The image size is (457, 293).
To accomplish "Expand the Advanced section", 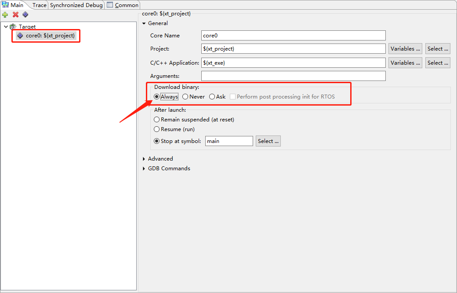I will coord(144,159).
